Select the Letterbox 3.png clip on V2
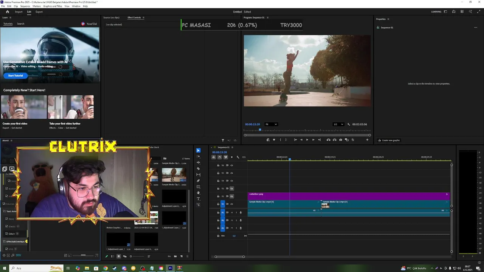 point(349,196)
